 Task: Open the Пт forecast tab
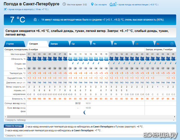[x=123, y=44]
